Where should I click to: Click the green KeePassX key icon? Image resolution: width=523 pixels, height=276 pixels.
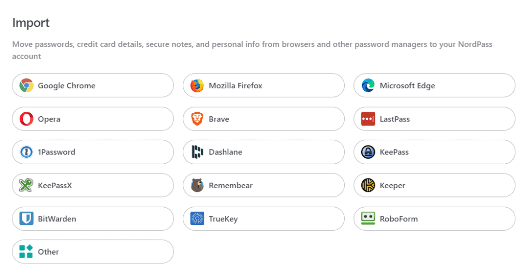click(x=27, y=185)
